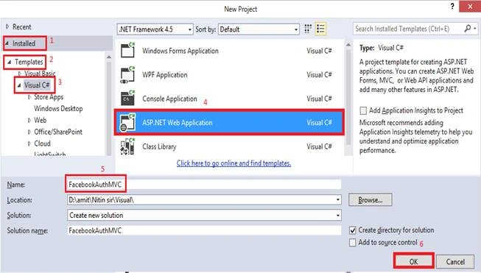Switch to medium icons grid view
Viewport: 481px width, 273px height.
[x=308, y=29]
